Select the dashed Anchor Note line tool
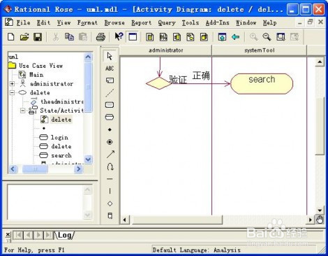Screen dimensions: 328x256 pyautogui.click(x=110, y=93)
